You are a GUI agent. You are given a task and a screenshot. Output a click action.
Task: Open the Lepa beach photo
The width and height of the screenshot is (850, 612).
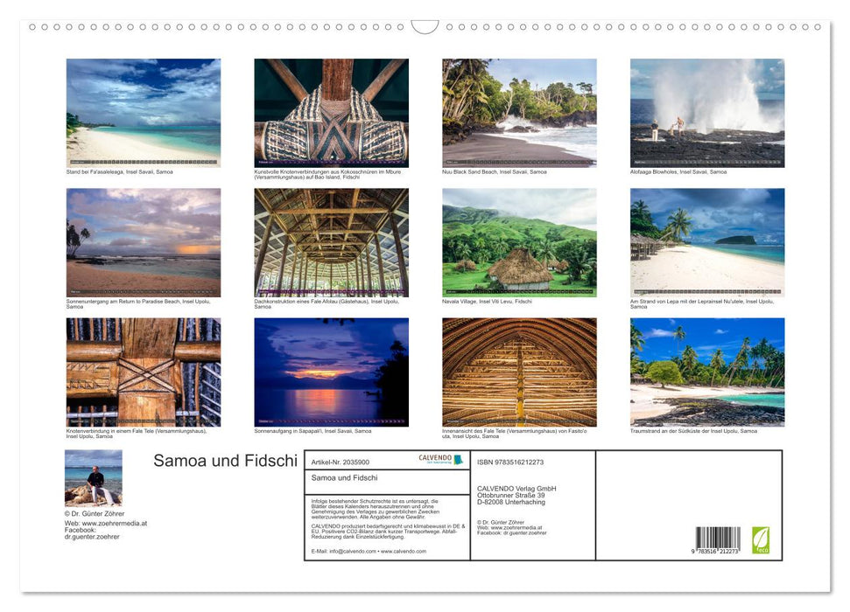(706, 242)
